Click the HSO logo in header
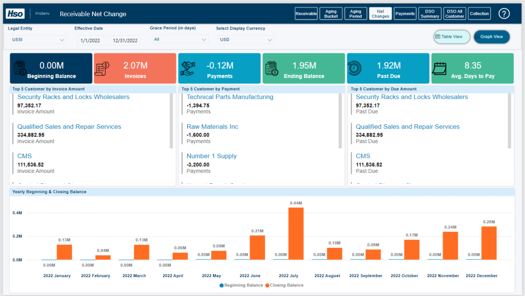The image size is (525, 296). click(x=16, y=14)
